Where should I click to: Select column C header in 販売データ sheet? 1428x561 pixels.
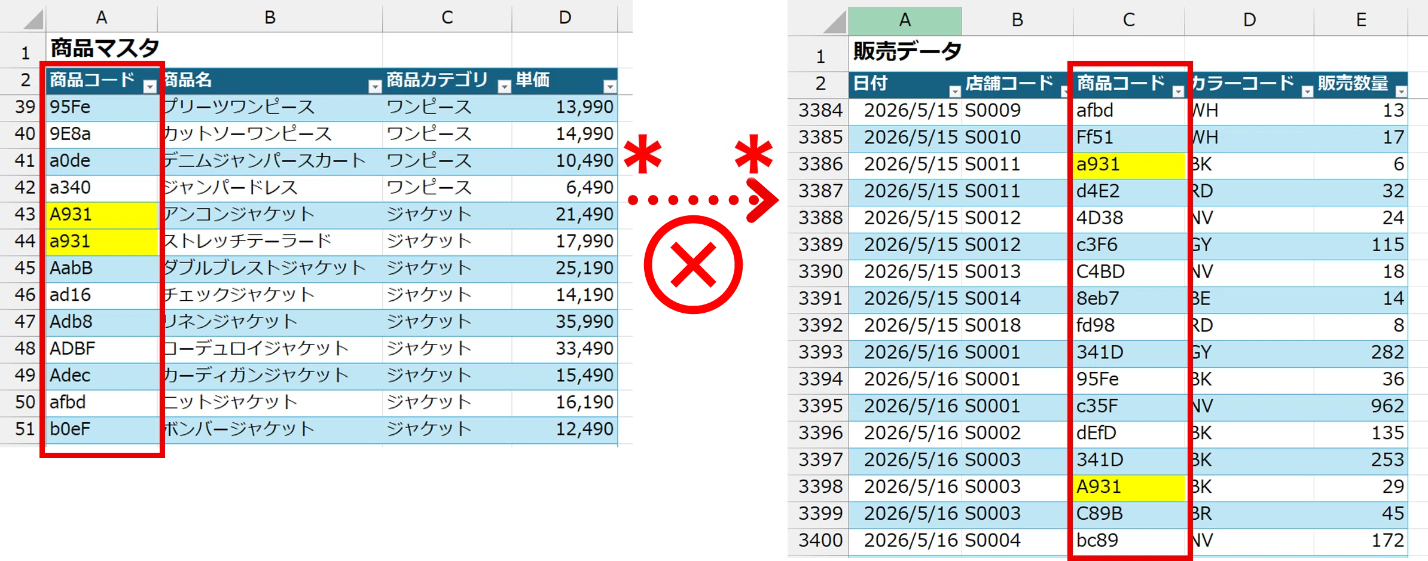pos(1129,21)
